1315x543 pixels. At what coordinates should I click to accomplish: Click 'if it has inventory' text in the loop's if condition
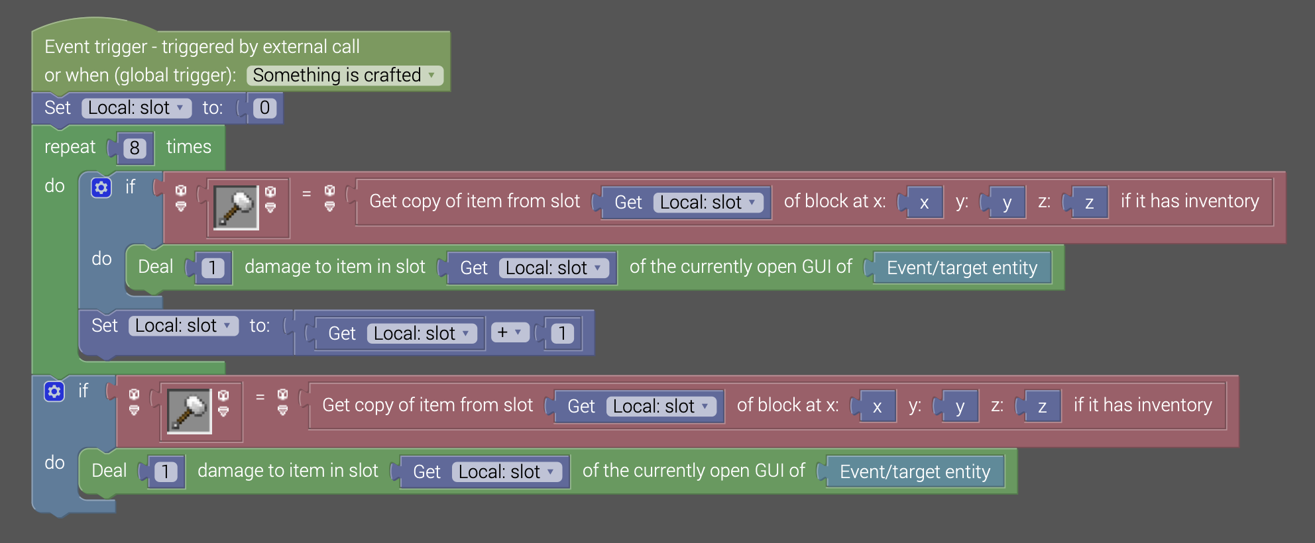pyautogui.click(x=1190, y=201)
